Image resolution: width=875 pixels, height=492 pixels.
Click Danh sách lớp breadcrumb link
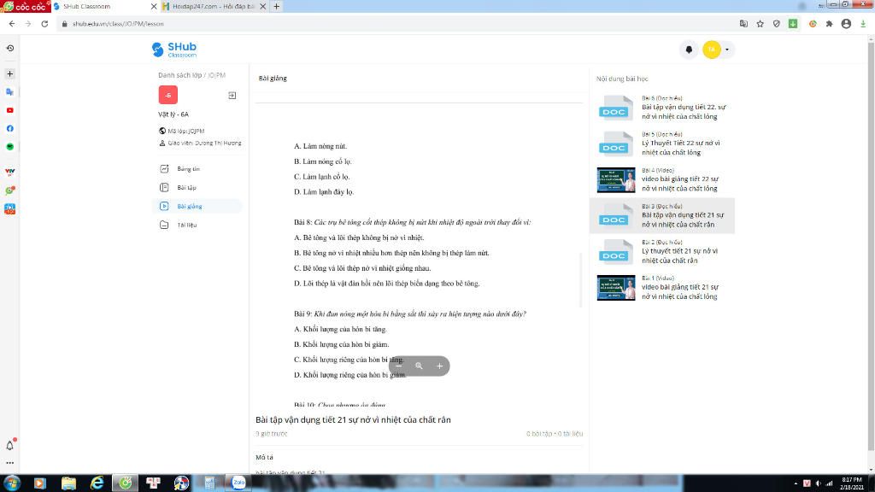click(x=179, y=75)
